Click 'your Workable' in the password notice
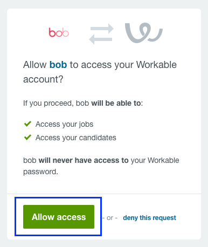The image size is (208, 247). click(x=155, y=160)
